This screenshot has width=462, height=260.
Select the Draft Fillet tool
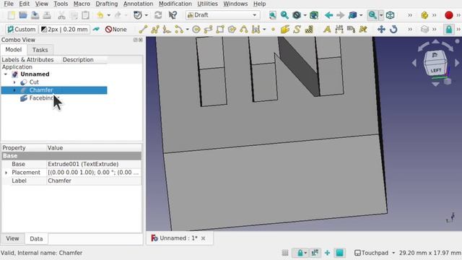point(167,29)
